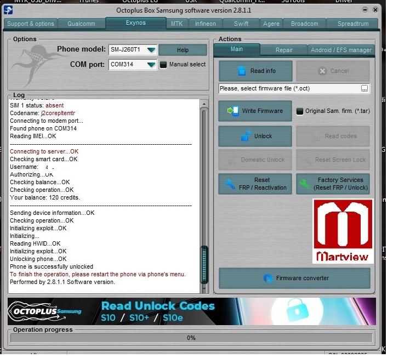
Task: Click log line 'Performed by 2.8.1.1 Software version.'
Action: click(62, 283)
